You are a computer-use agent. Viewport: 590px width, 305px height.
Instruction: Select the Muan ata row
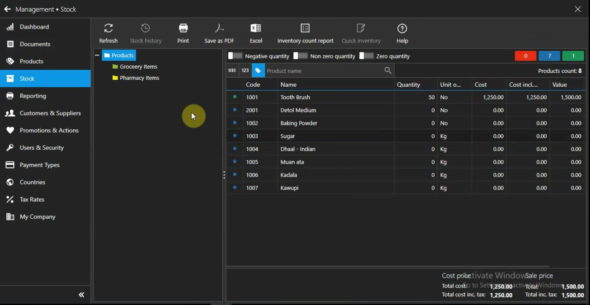click(x=406, y=162)
